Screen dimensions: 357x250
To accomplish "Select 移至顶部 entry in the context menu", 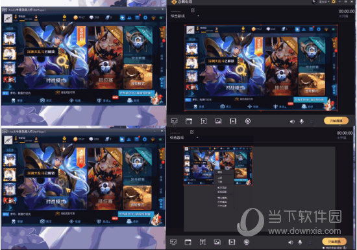I will (x=222, y=188).
